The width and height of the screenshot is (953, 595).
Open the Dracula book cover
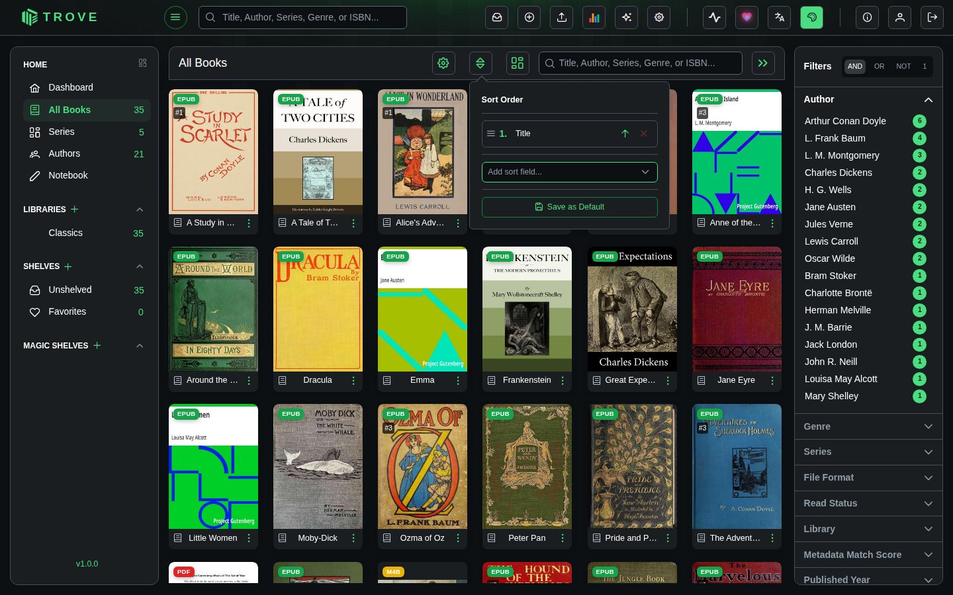coord(318,309)
